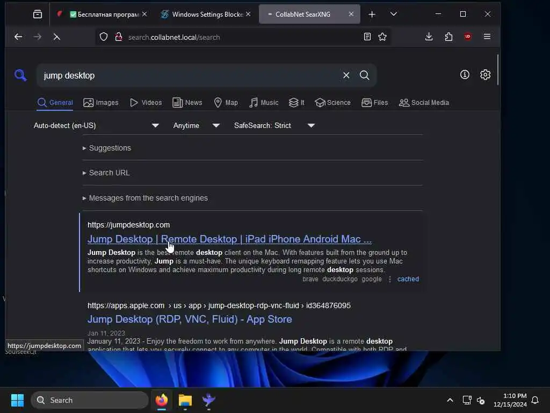Open the result options three-dot icon
Image resolution: width=550 pixels, height=413 pixels.
pos(390,279)
